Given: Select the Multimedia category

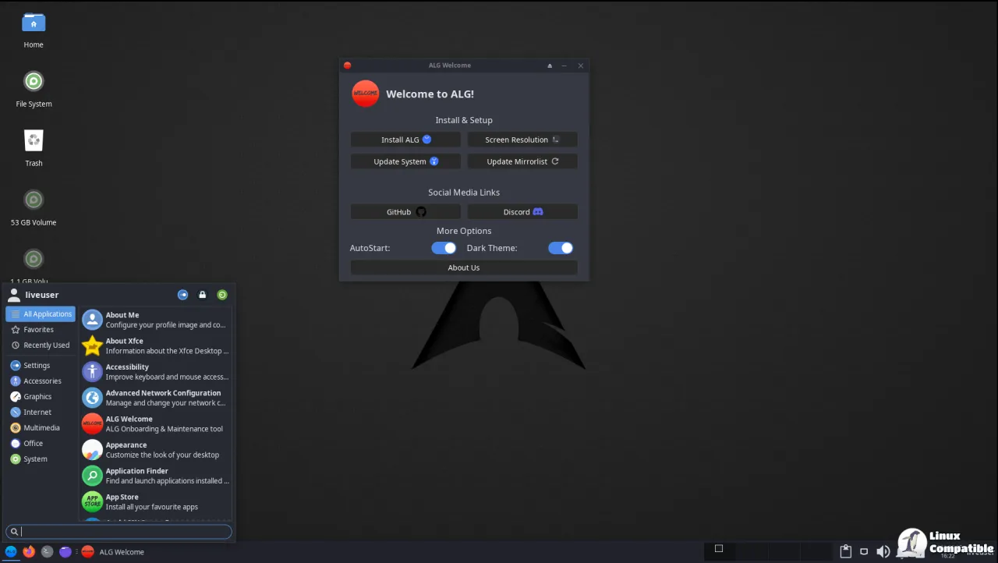Looking at the screenshot, I should [x=41, y=428].
